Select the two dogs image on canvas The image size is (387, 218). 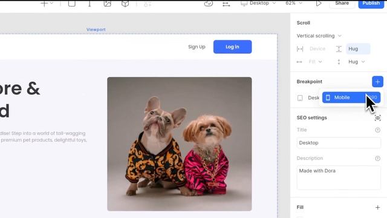[180, 144]
